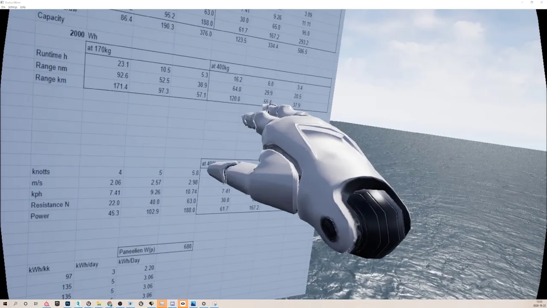Click the '680' panel wattage cell
The height and width of the screenshot is (308, 547).
click(188, 246)
